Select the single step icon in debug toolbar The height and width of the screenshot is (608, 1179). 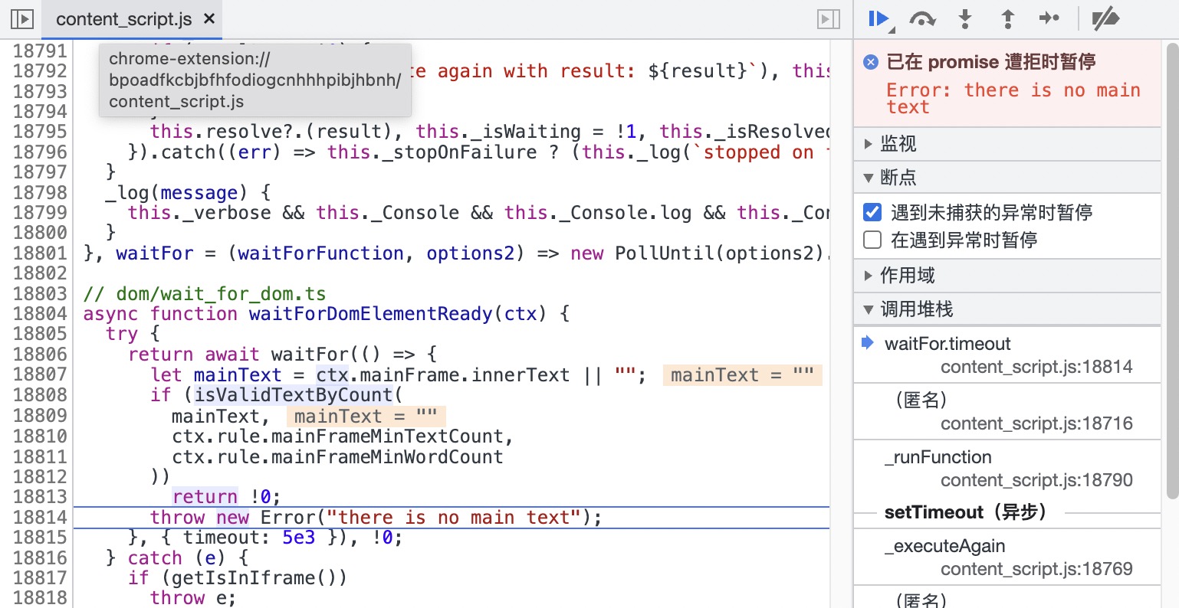pyautogui.click(x=1049, y=19)
